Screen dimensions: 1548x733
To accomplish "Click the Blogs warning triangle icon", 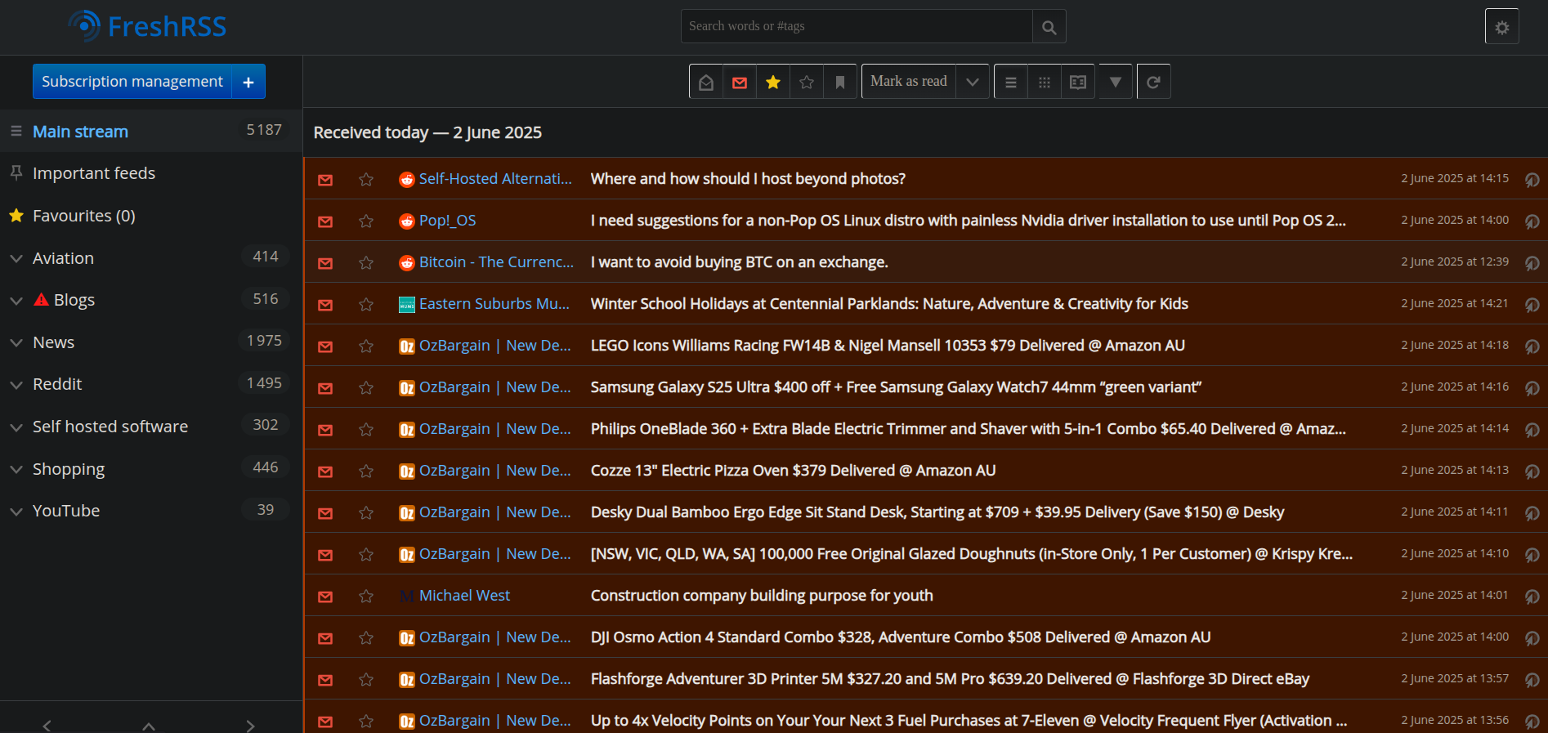I will 41,299.
